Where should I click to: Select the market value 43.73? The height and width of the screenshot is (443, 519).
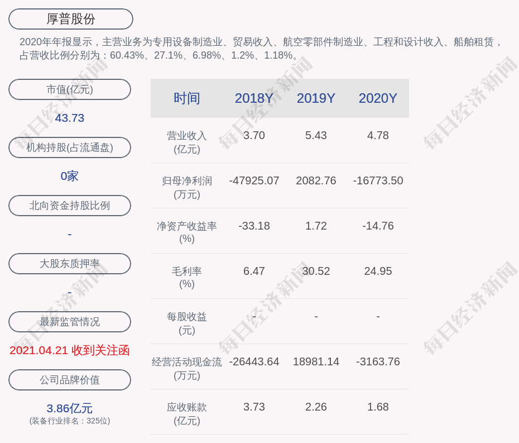70,118
